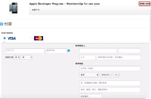
Task: Open the expiry month dropdown
Action: pos(17,57)
